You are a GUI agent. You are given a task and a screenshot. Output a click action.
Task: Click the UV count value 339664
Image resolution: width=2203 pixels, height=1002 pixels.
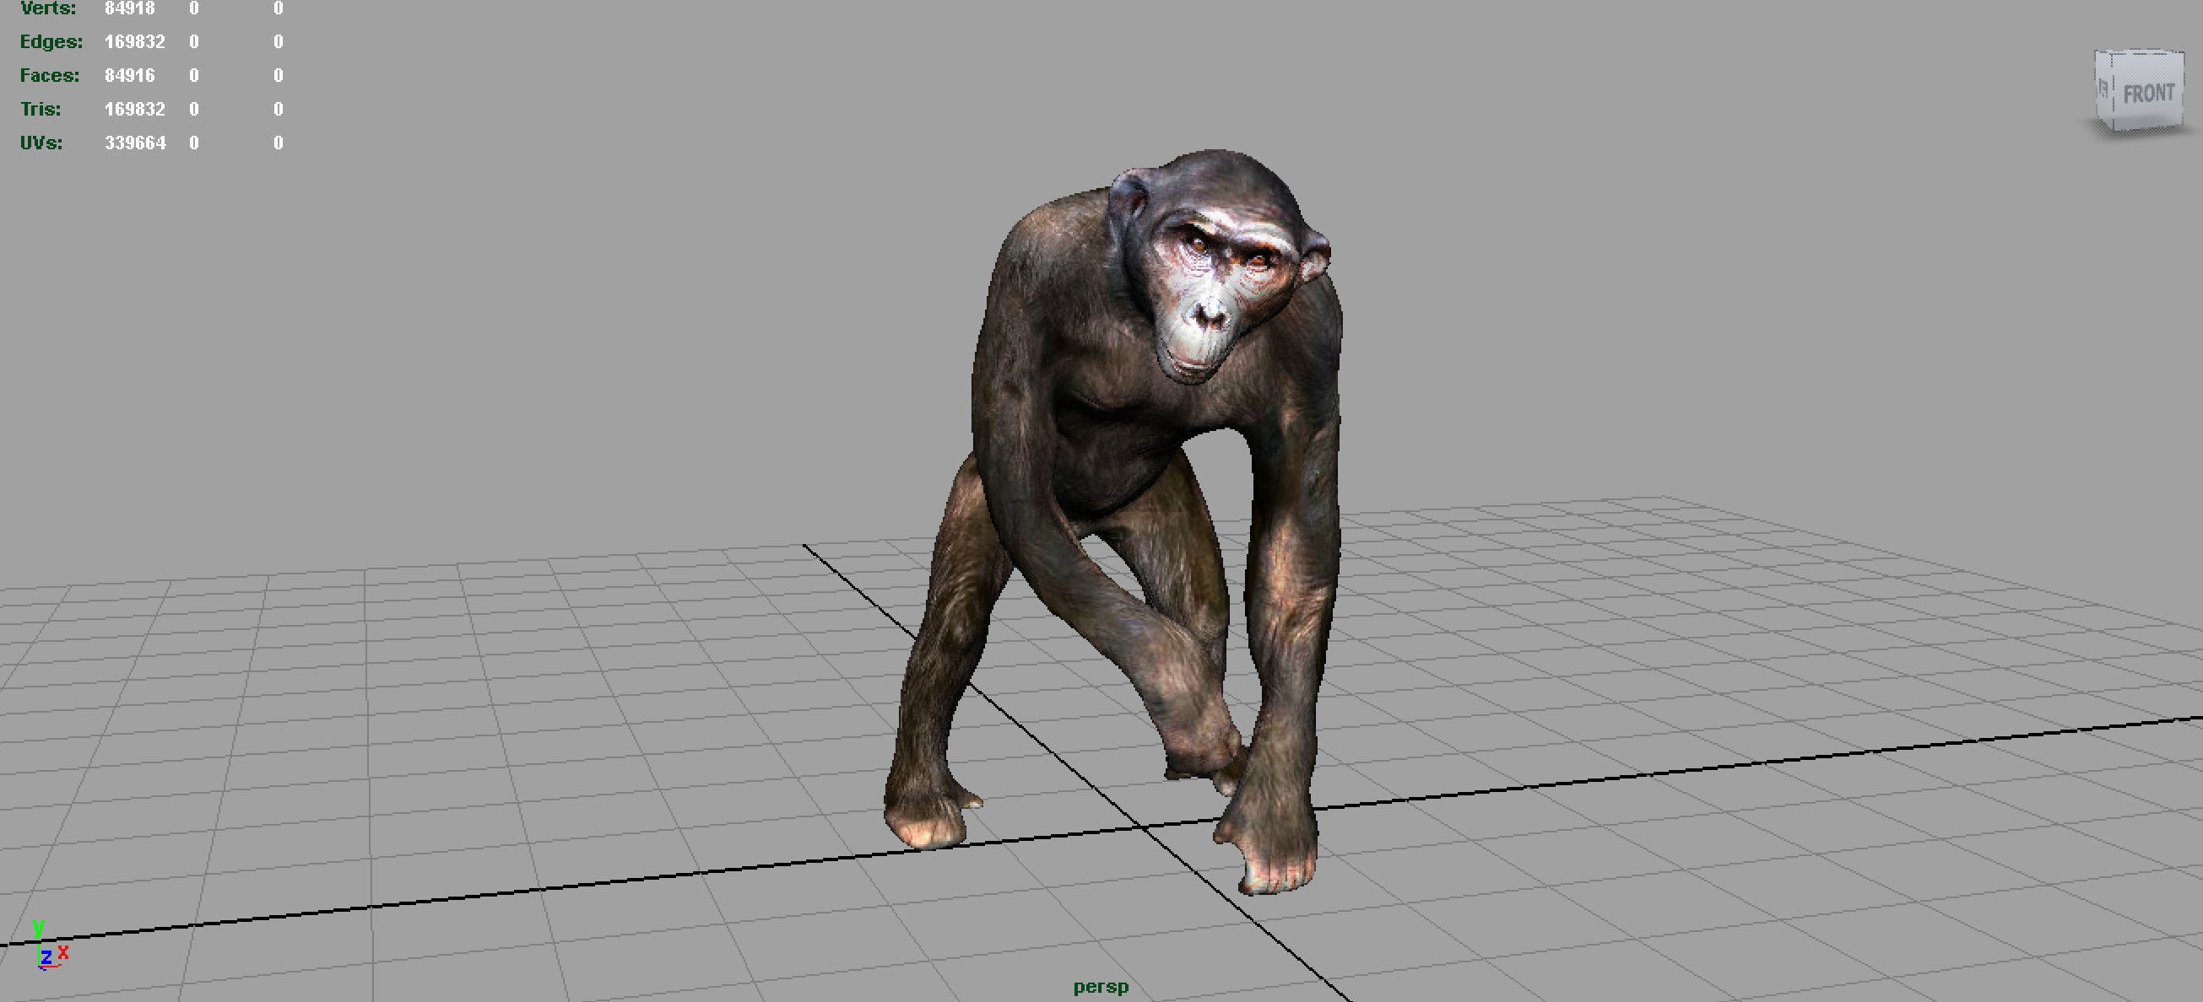[135, 143]
